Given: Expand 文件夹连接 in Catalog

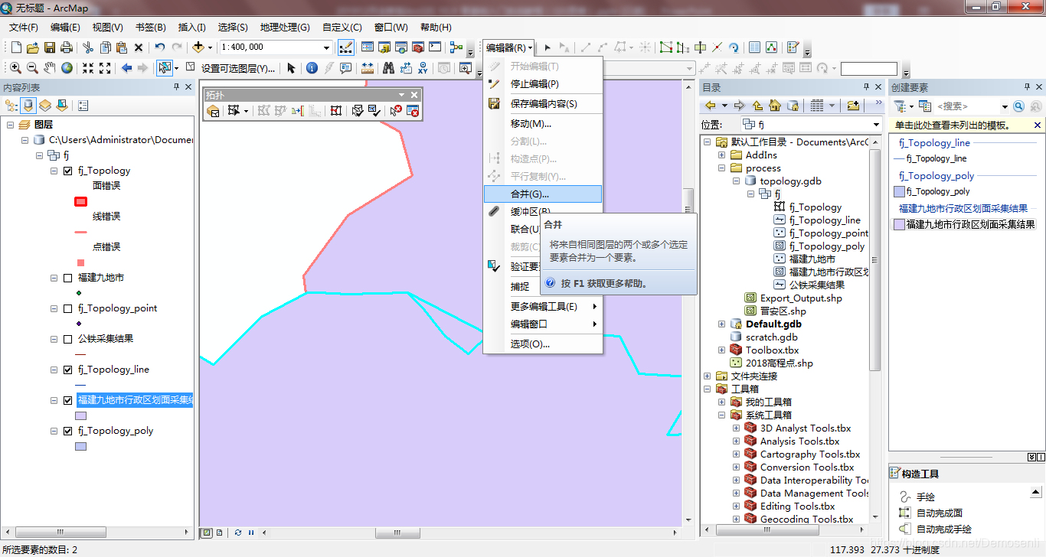Looking at the screenshot, I should (x=708, y=376).
